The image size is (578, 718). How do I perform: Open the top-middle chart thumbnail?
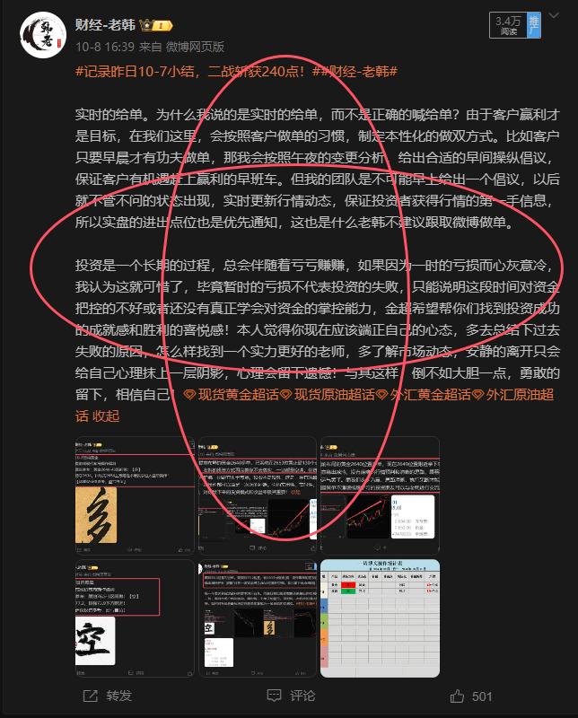tap(258, 496)
